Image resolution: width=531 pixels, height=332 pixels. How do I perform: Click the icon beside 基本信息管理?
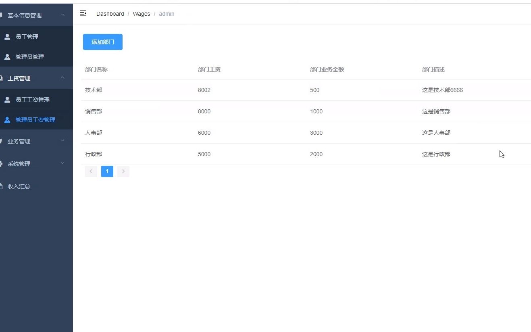(x=2, y=15)
